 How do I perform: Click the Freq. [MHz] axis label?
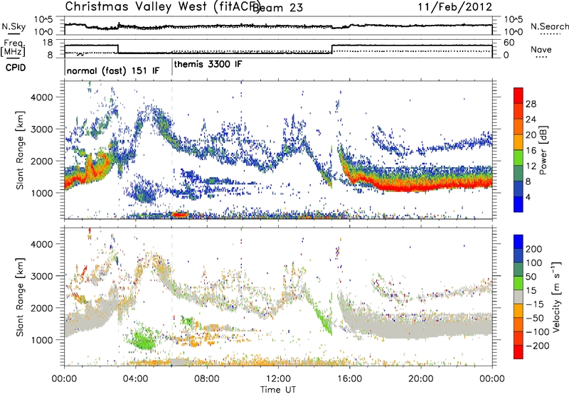coord(13,48)
